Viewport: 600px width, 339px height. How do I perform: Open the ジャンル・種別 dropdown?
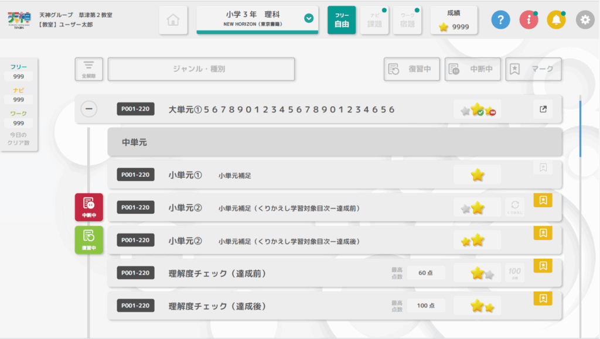click(x=202, y=69)
